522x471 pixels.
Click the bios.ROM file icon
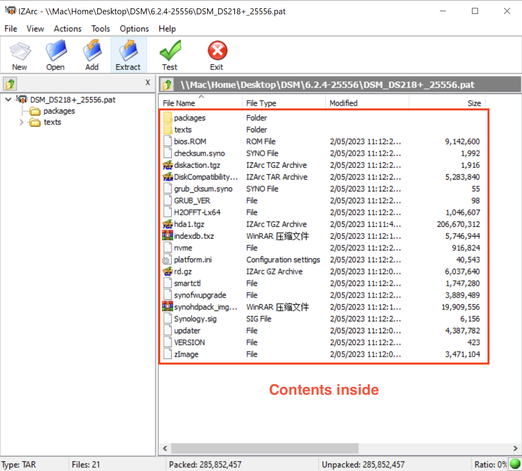[x=167, y=141]
